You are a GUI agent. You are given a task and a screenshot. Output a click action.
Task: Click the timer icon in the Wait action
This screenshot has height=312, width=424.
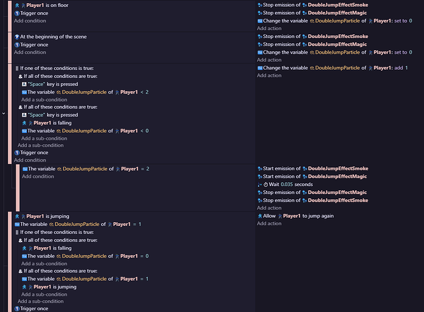265,185
